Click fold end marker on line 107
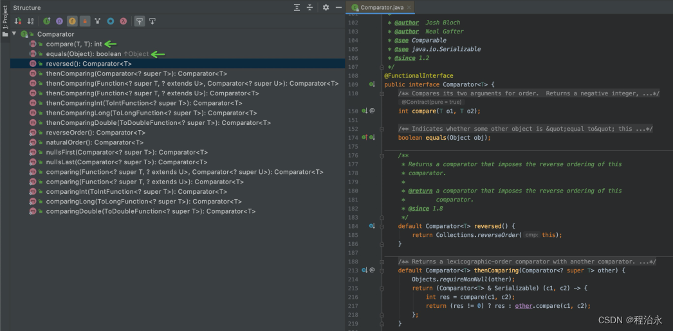The height and width of the screenshot is (331, 673). pos(382,67)
